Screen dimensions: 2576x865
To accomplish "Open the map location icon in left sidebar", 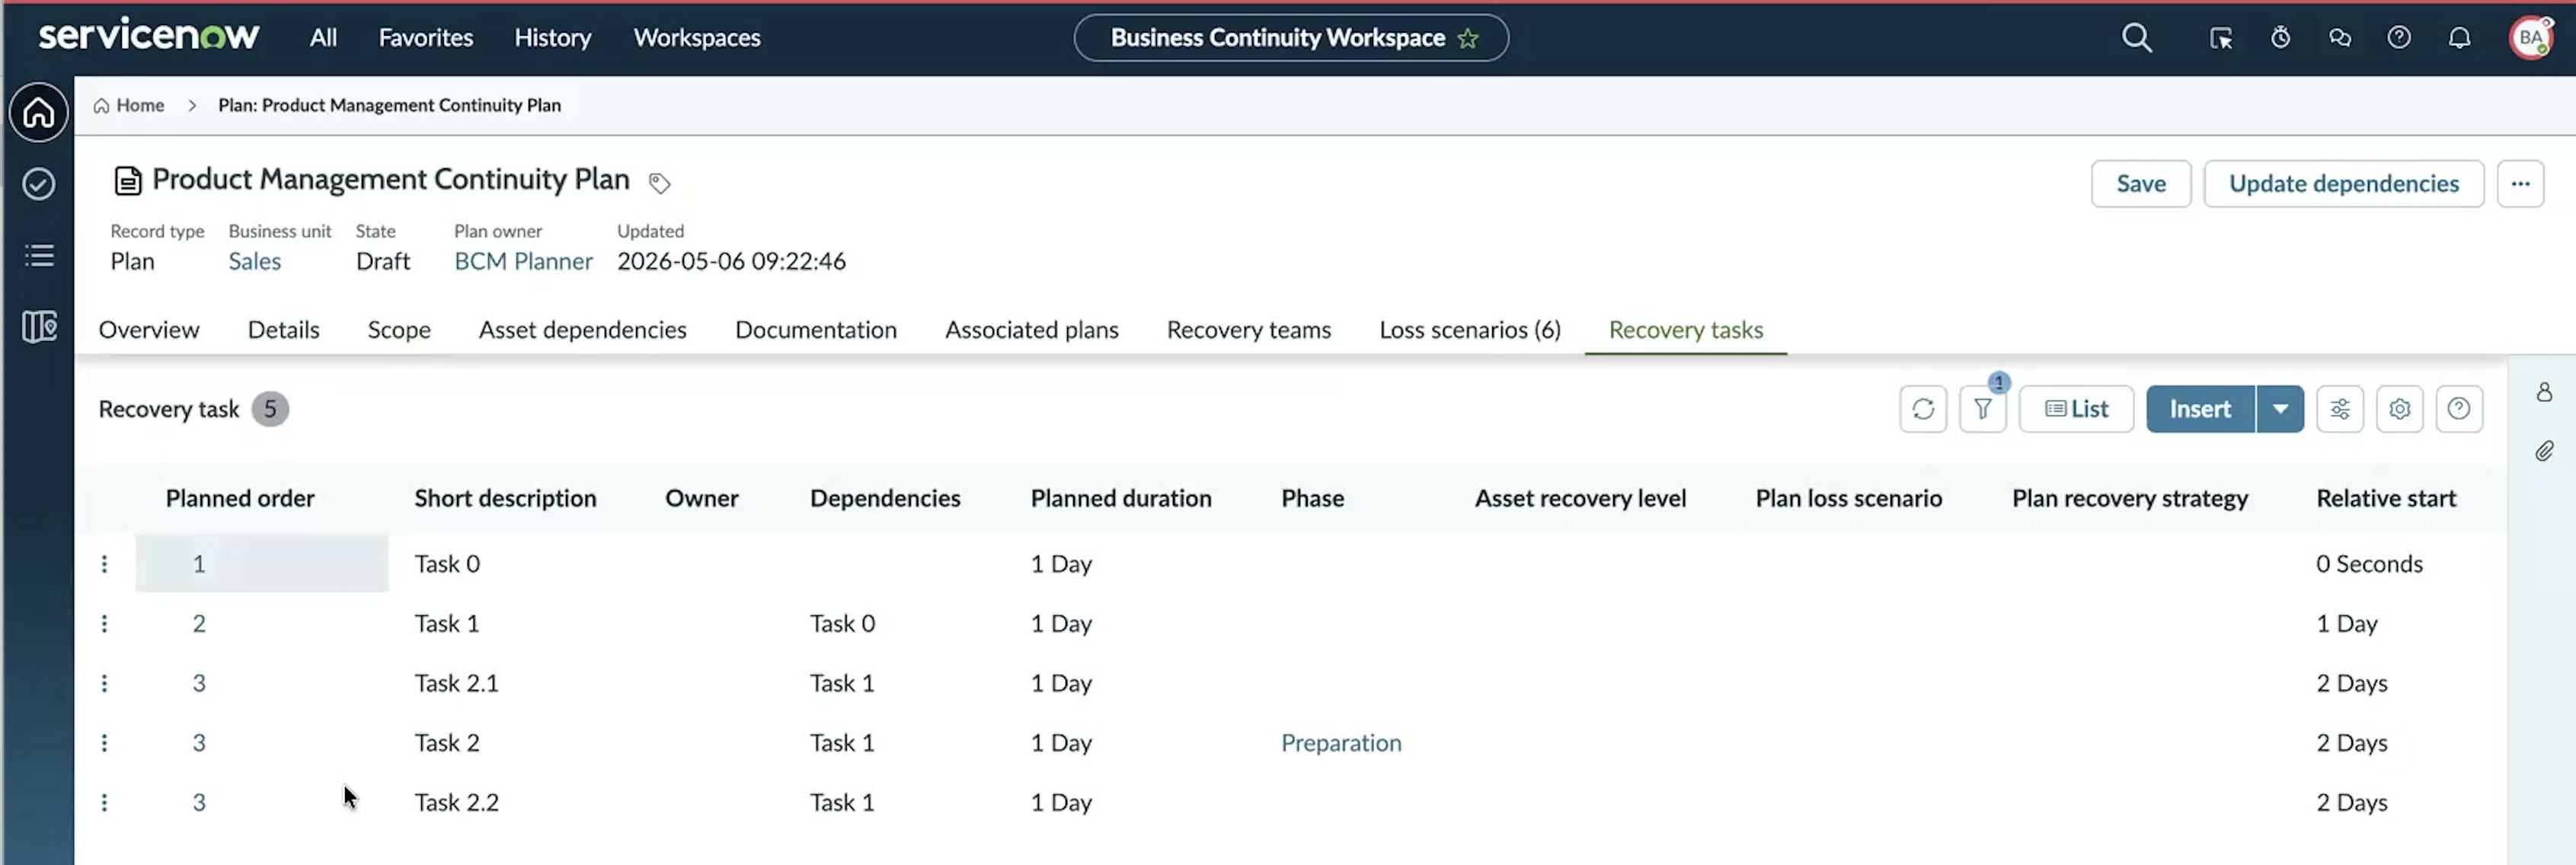I will coord(38,326).
